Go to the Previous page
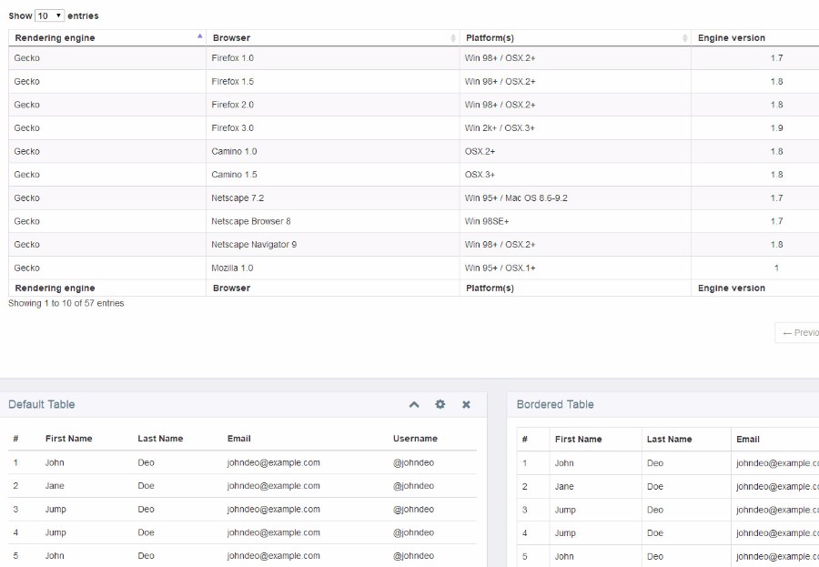Image resolution: width=819 pixels, height=567 pixels. (797, 333)
